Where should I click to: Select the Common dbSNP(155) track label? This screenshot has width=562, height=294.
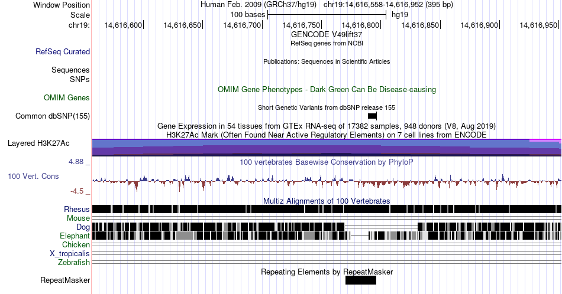[52, 116]
